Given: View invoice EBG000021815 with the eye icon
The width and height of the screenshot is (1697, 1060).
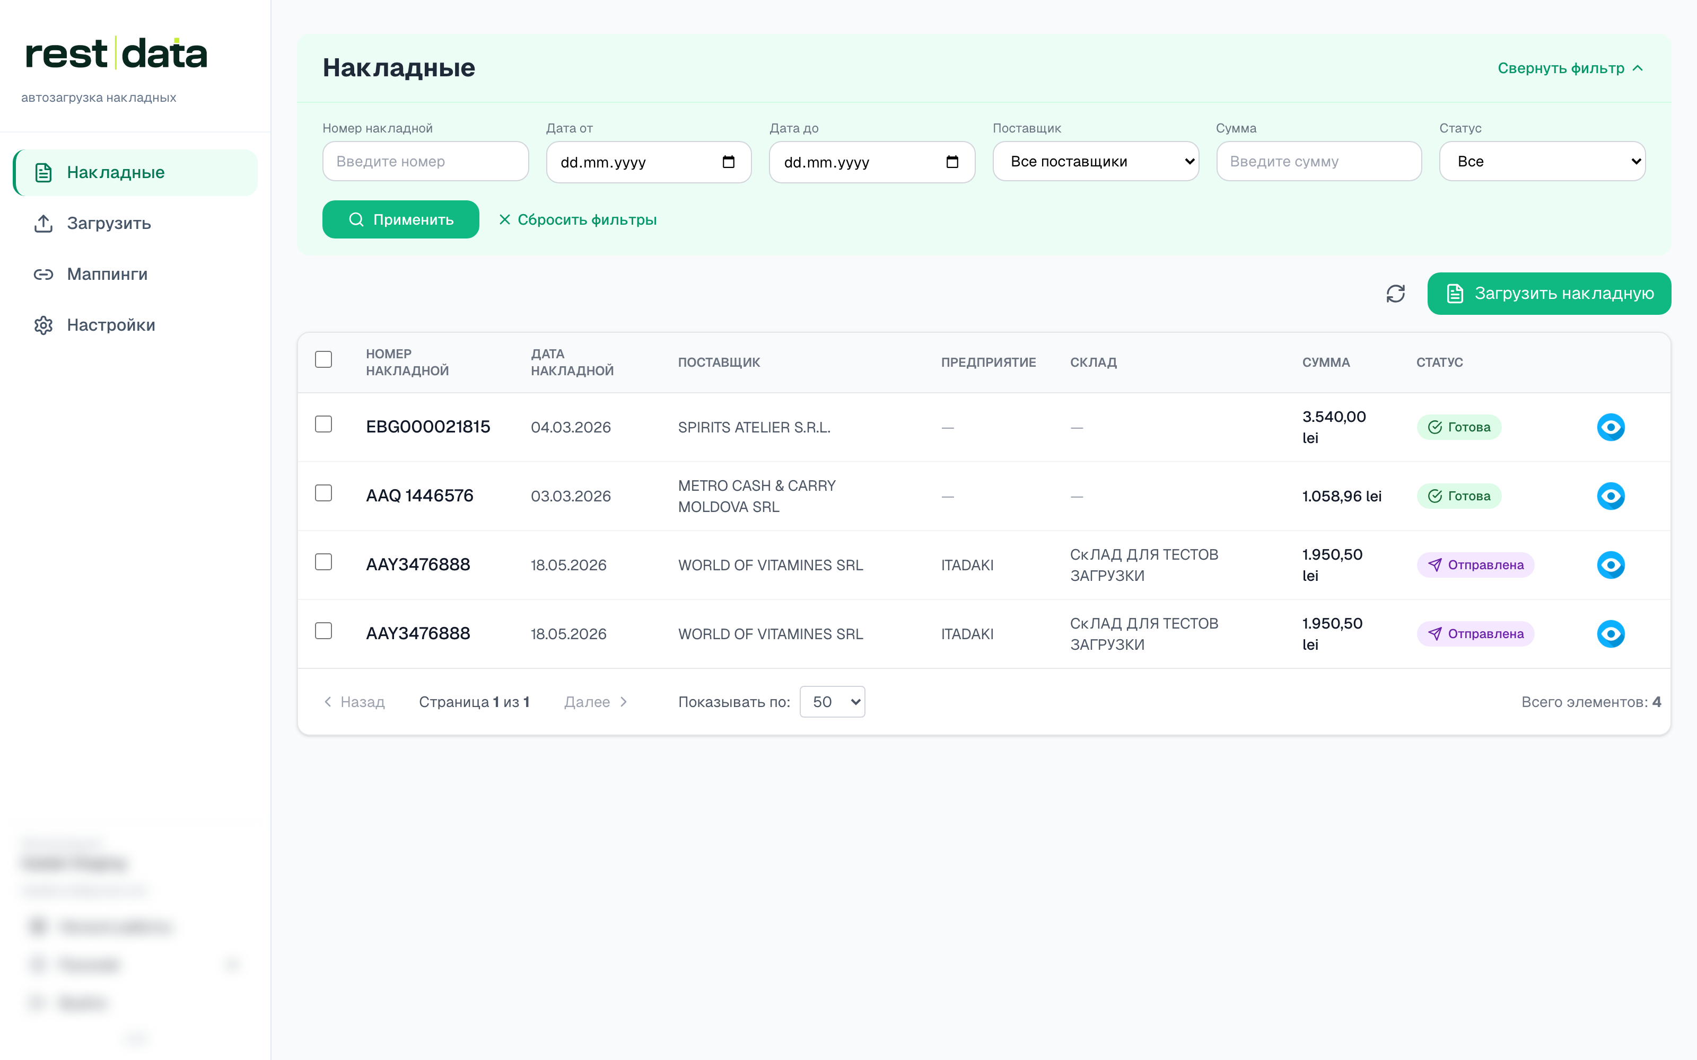Looking at the screenshot, I should 1611,427.
